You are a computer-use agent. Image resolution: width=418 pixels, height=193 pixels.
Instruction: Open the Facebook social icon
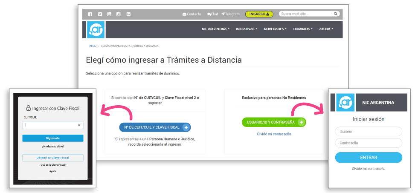coord(90,14)
